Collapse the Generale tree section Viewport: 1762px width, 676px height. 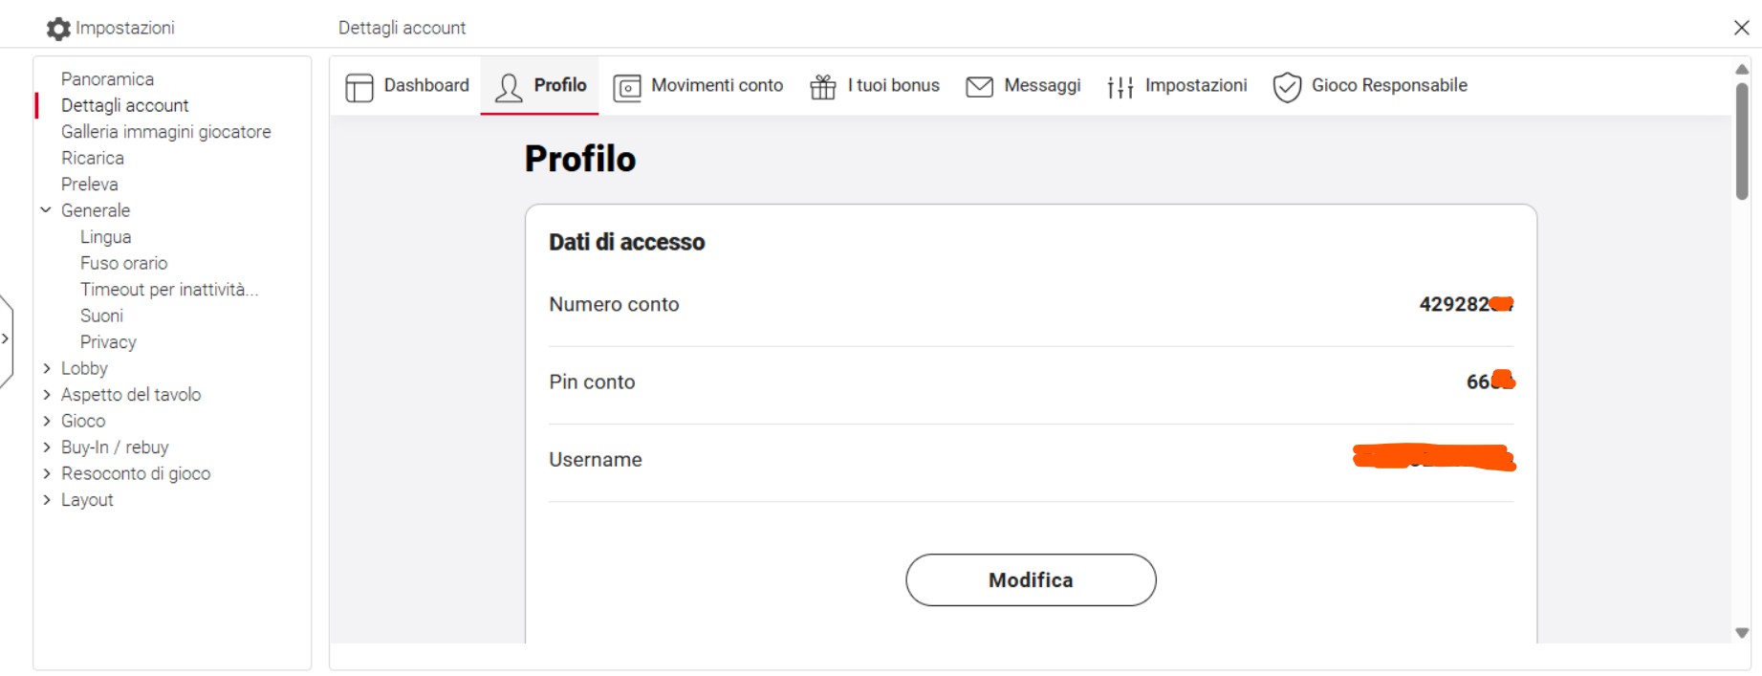click(45, 209)
